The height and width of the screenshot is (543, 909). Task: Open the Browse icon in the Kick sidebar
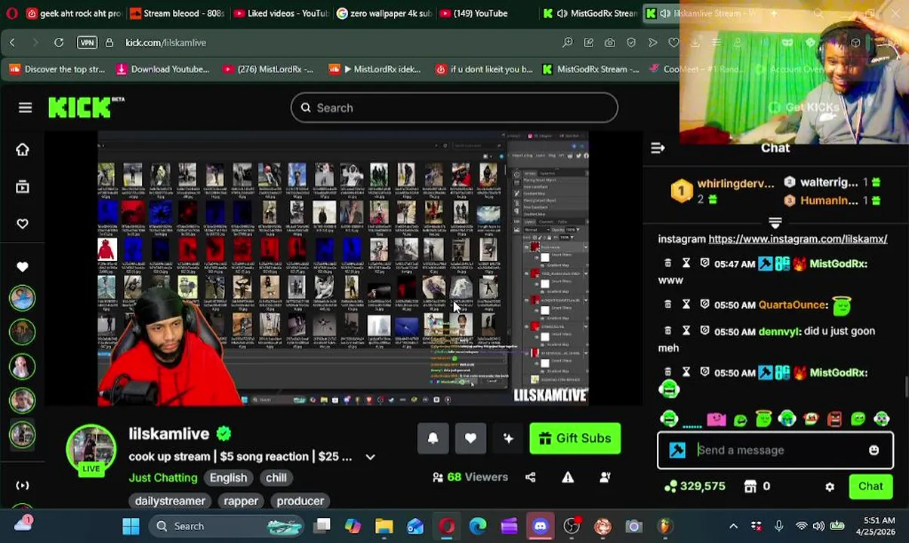(22, 186)
